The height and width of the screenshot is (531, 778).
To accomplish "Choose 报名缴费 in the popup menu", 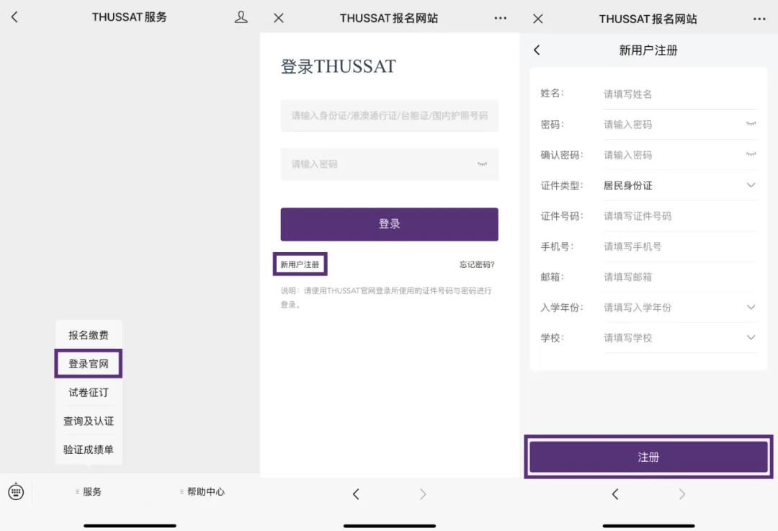I will pyautogui.click(x=89, y=335).
